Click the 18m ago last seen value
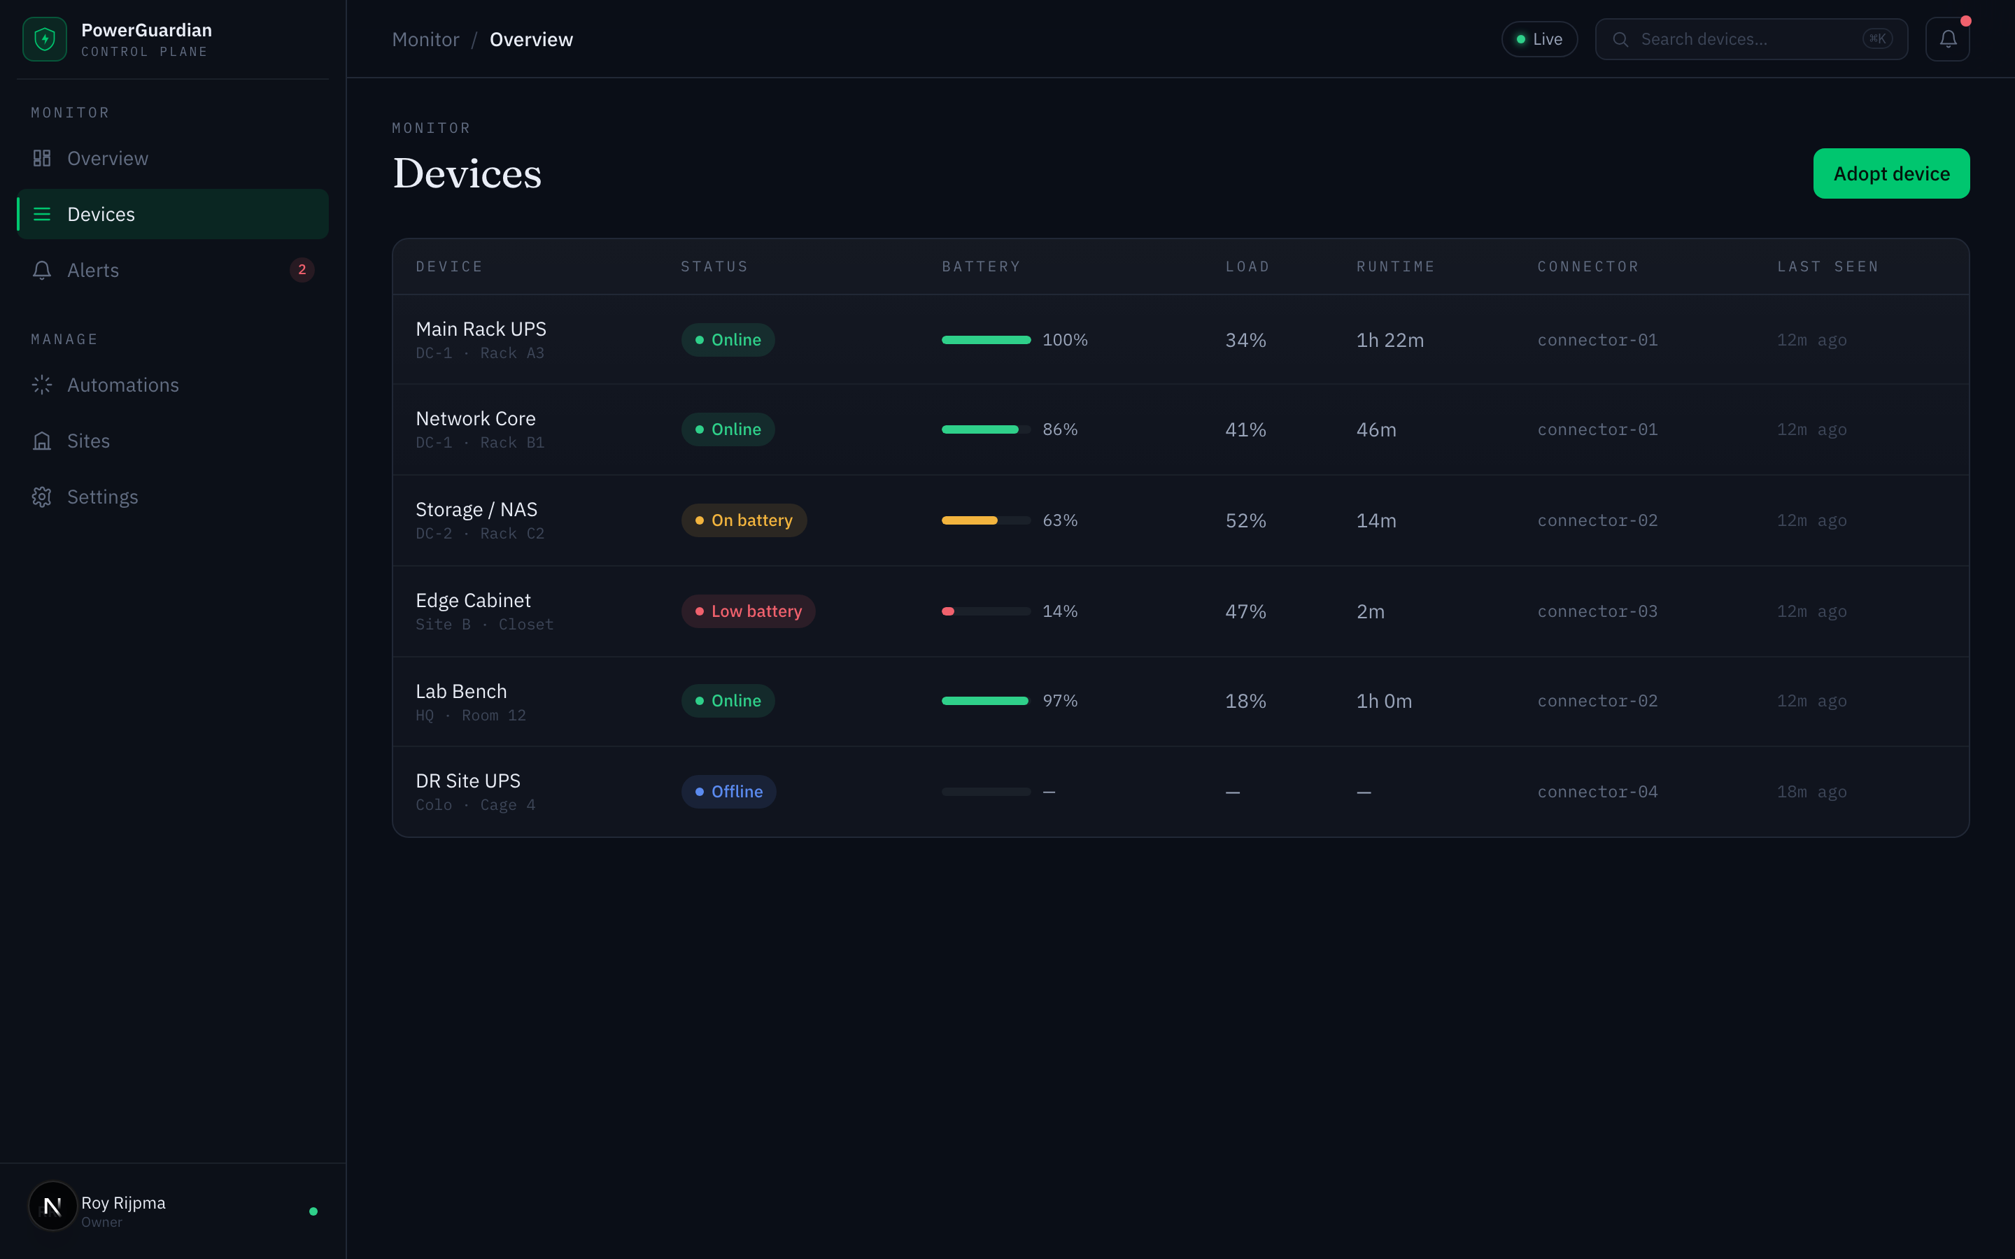The image size is (2015, 1259). [x=1812, y=792]
